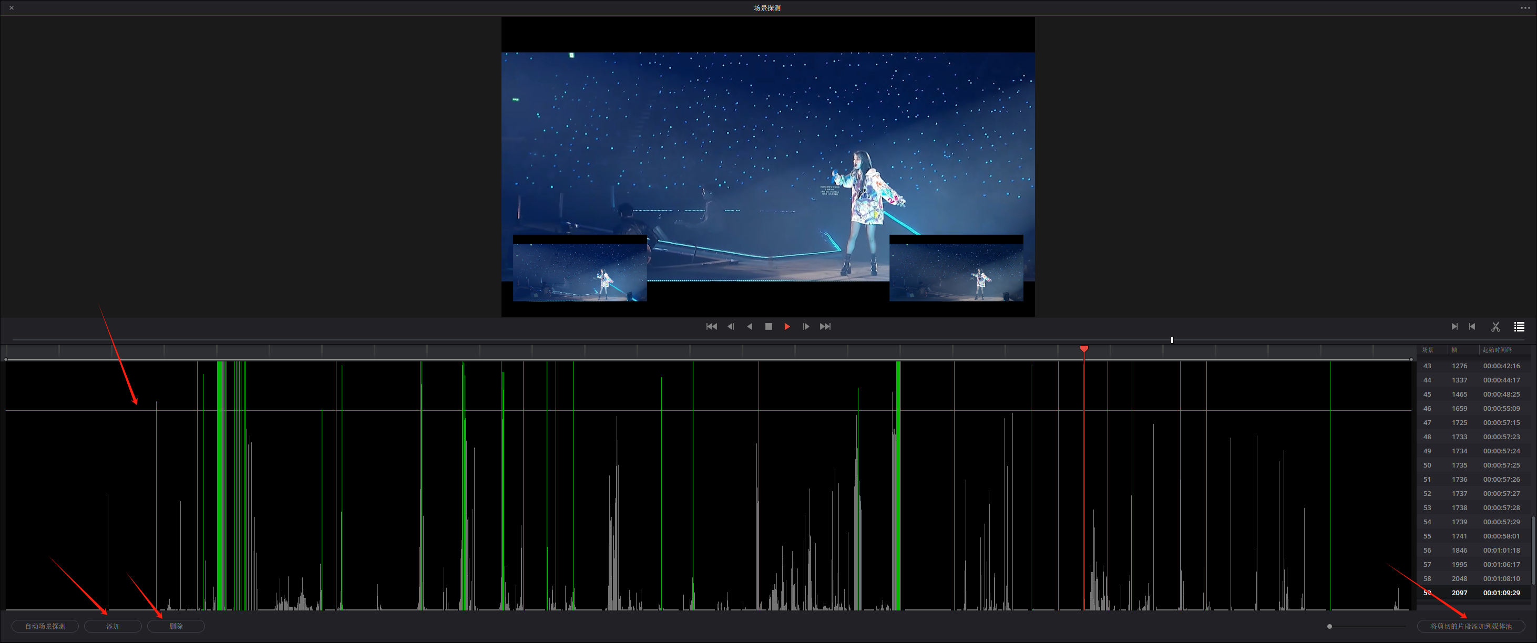
Task: Click the 起始时间码 column header
Action: pyautogui.click(x=1497, y=349)
